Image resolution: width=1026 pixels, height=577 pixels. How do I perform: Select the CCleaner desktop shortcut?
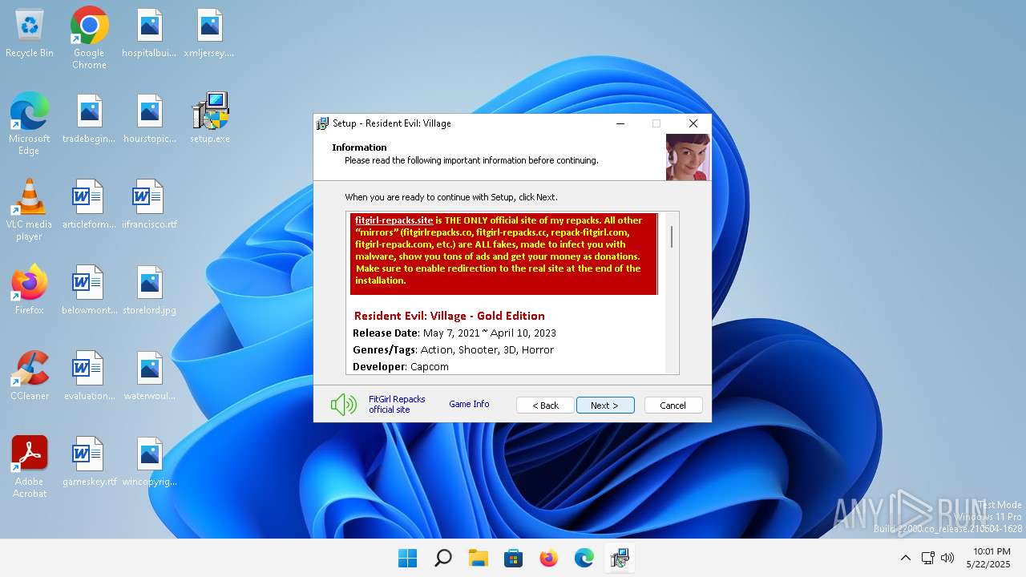(30, 376)
